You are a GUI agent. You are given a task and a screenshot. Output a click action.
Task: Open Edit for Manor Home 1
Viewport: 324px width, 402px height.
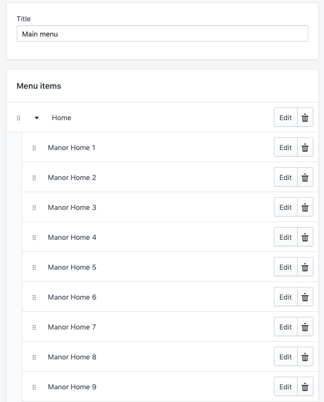(286, 148)
